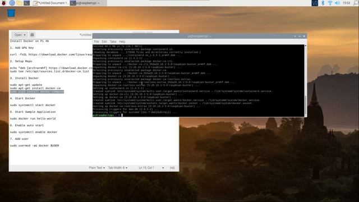
Task: Click the curl -fsSL download.docker.com line
Action: (x=51, y=54)
